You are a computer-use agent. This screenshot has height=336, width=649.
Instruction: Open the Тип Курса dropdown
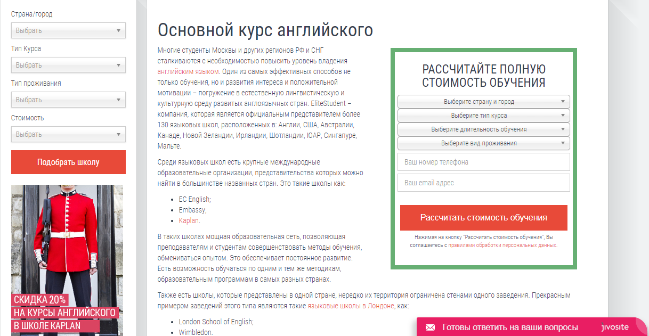point(68,65)
